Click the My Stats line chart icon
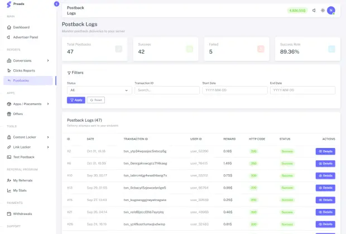 (x=9, y=190)
